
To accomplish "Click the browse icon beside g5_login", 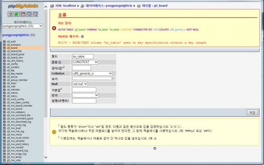I will [4, 83].
